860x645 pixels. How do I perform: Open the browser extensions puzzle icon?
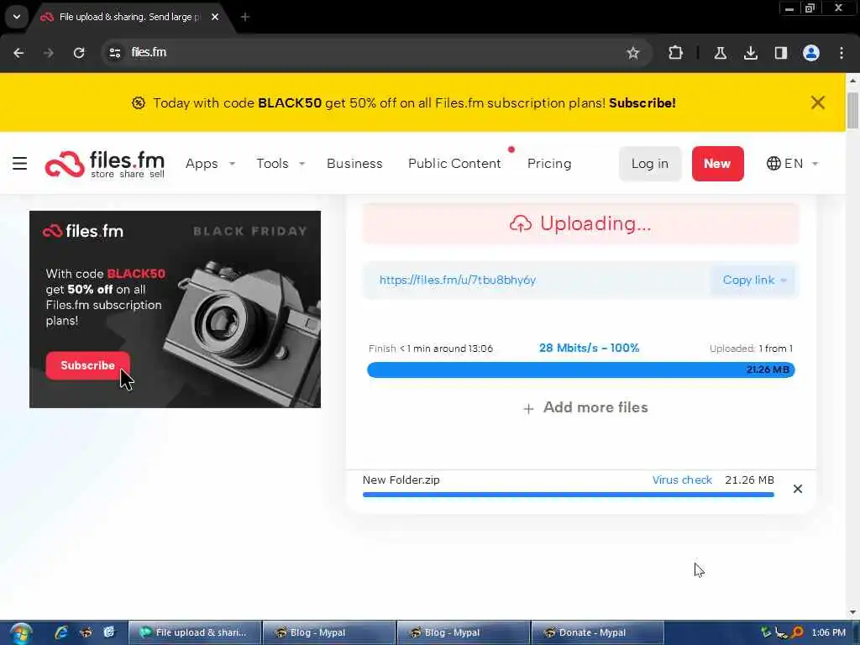tap(676, 53)
